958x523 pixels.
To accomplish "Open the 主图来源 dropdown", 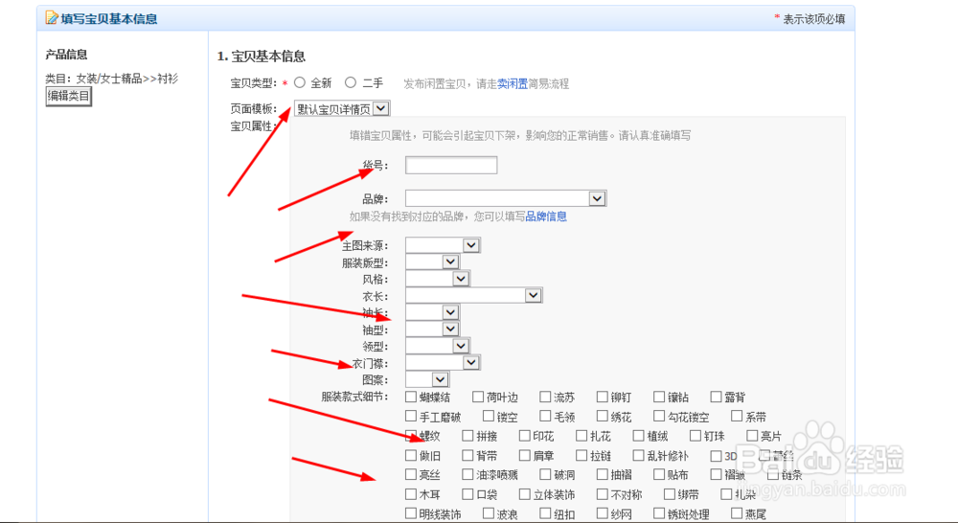I will pos(443,245).
